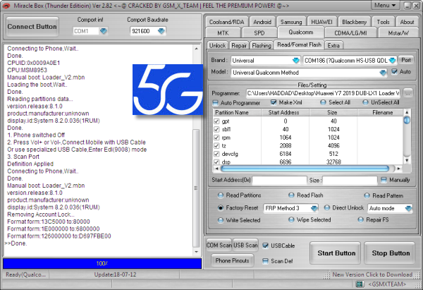
Task: Click New Version Click to Download link
Action: [x=372, y=274]
